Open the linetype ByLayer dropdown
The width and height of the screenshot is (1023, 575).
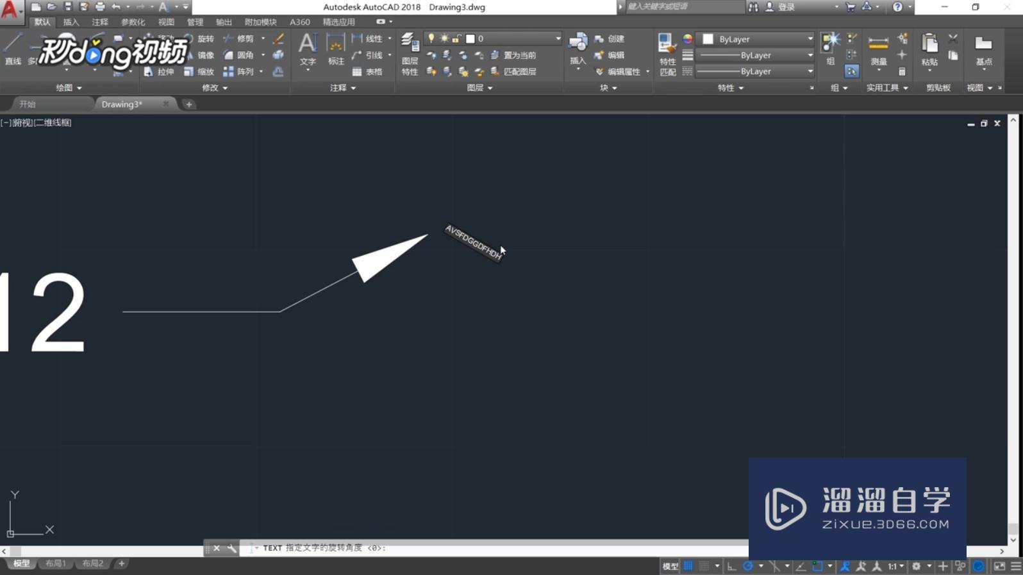[x=756, y=71]
